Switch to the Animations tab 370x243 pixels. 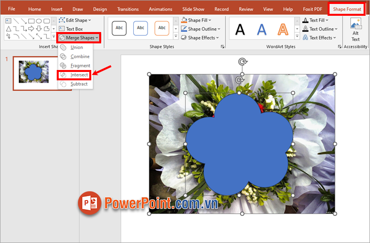pyautogui.click(x=160, y=9)
